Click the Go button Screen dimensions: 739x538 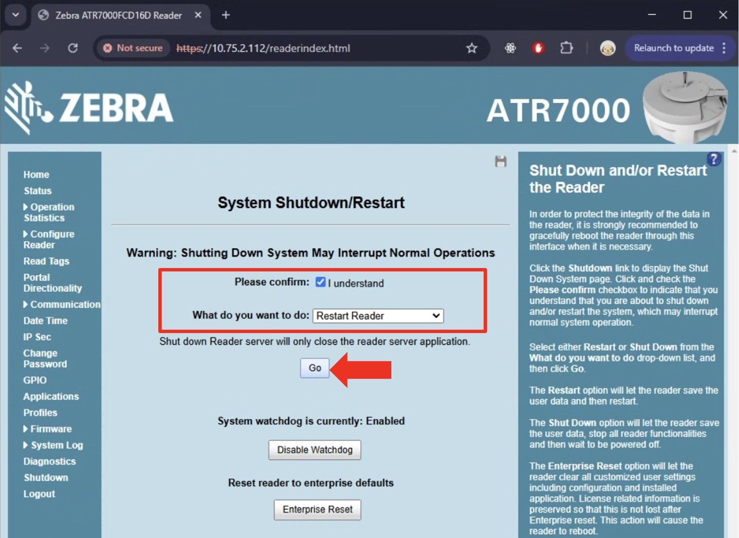pos(315,368)
